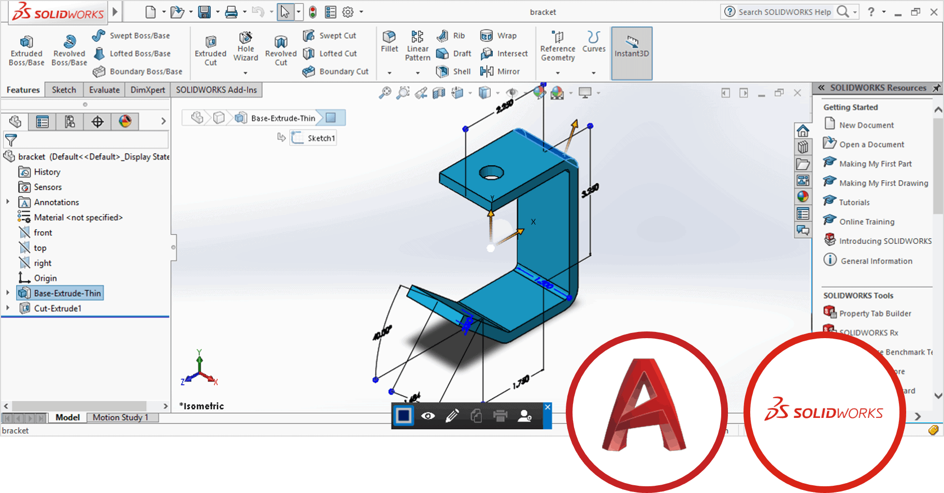This screenshot has height=493, width=944.
Task: Choose Swept Boss/Base feature
Action: click(x=131, y=36)
